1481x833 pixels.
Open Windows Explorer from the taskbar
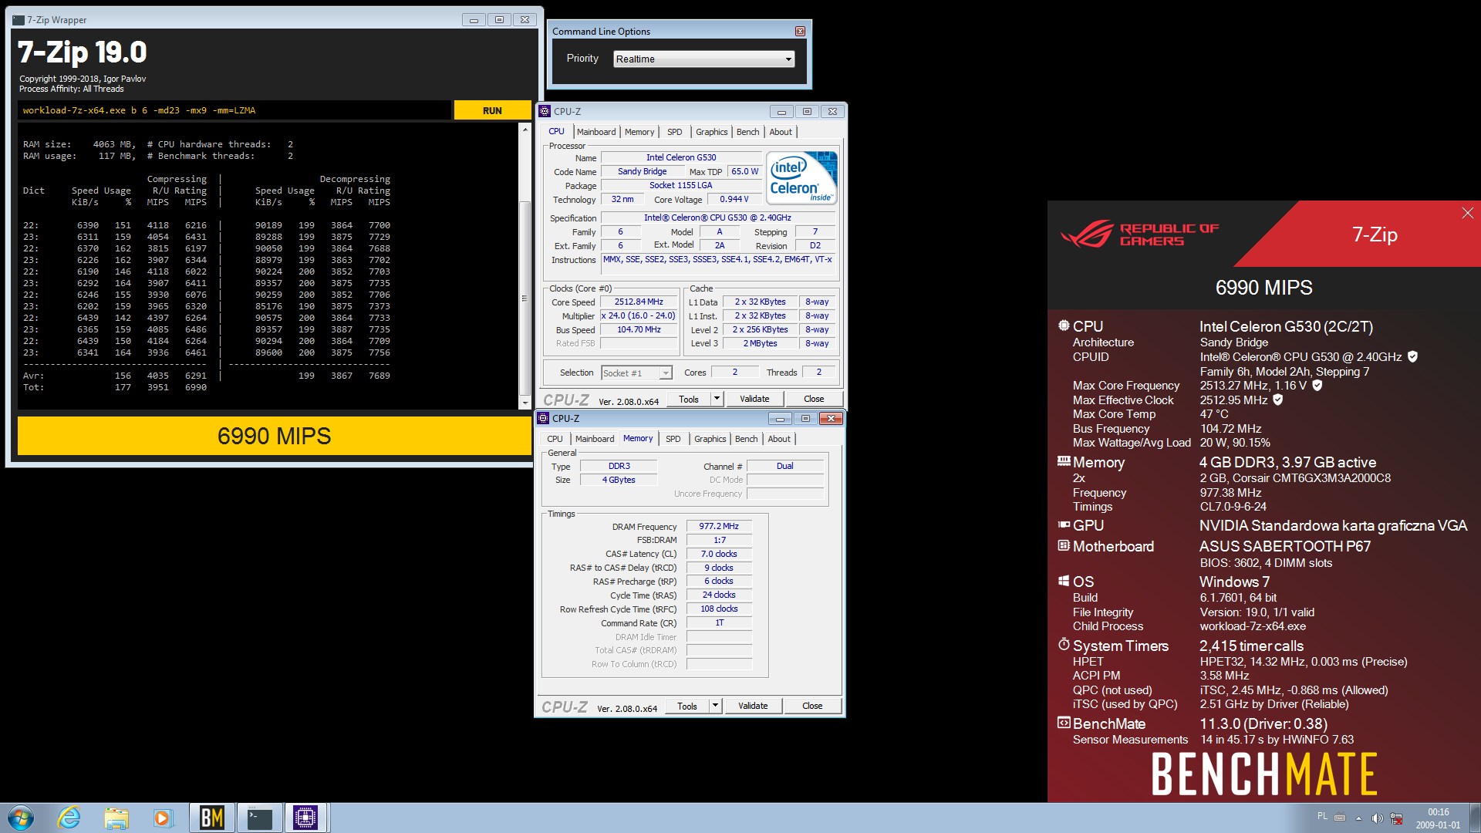[x=116, y=818]
